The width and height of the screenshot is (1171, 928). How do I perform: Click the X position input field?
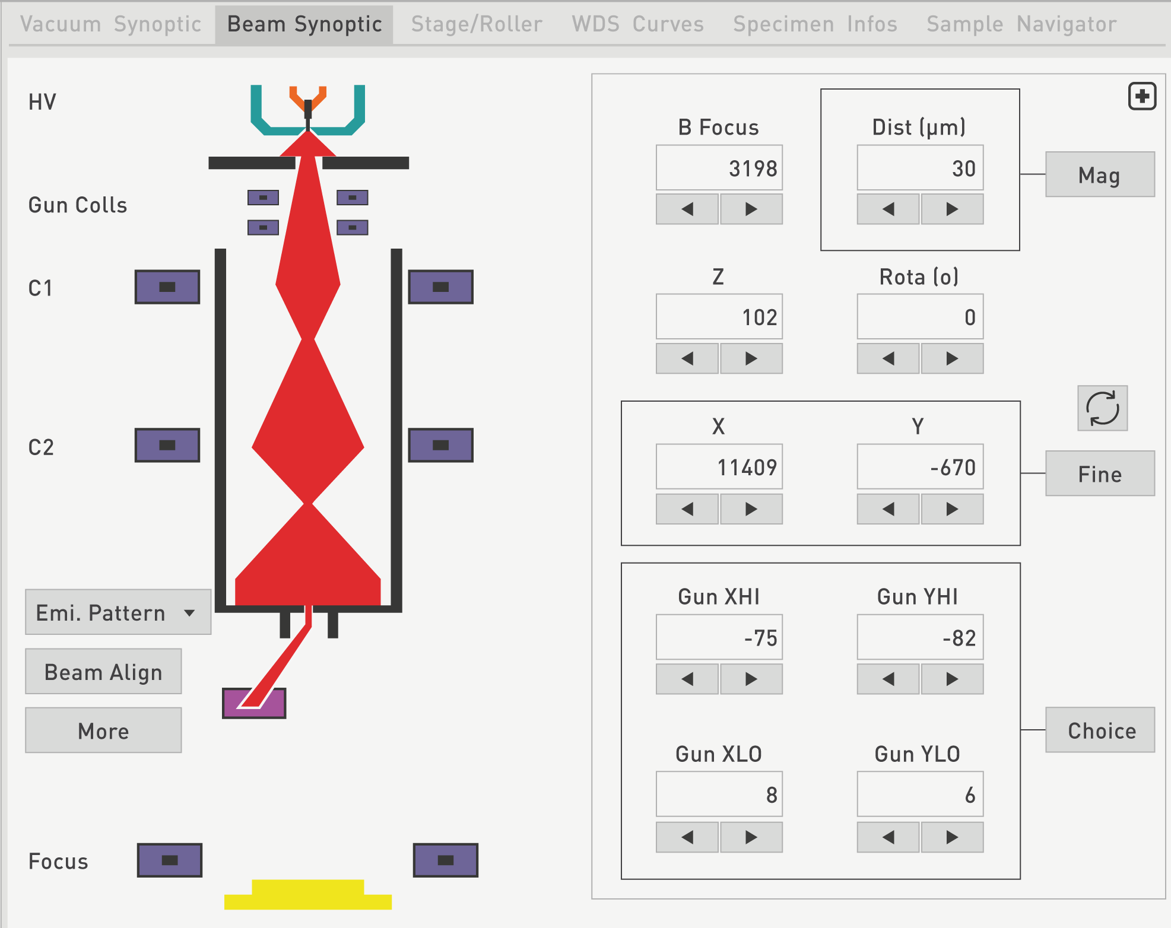(719, 467)
